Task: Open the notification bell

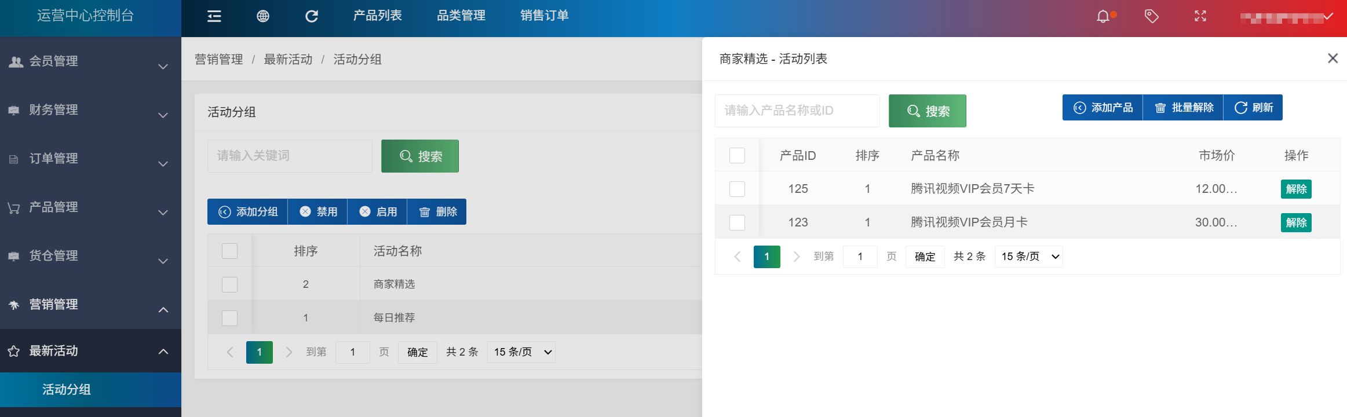Action: pyautogui.click(x=1104, y=16)
